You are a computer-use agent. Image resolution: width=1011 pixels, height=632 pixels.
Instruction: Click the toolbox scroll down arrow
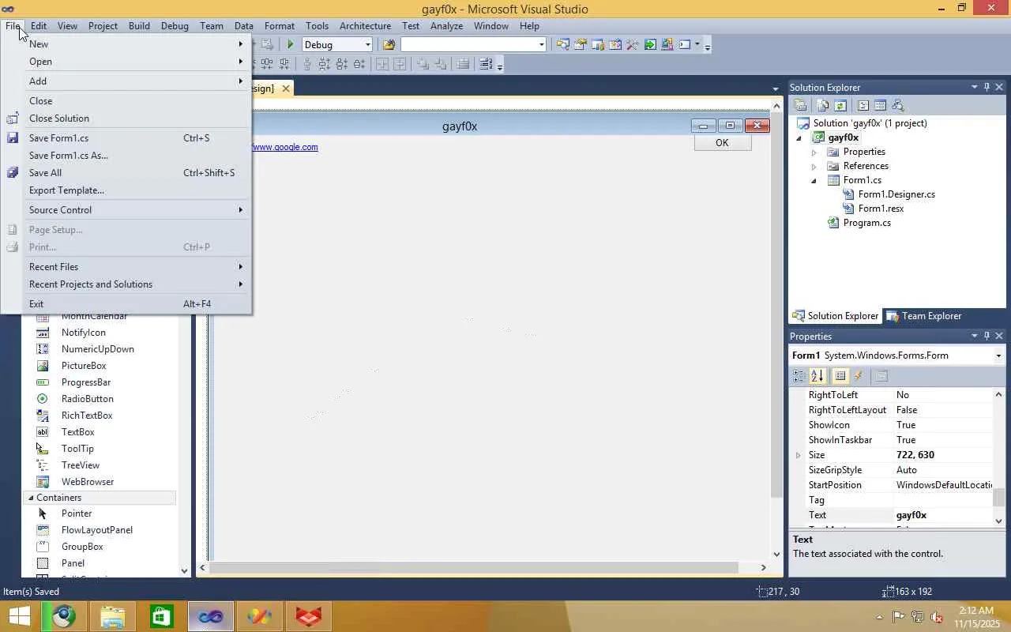click(184, 570)
